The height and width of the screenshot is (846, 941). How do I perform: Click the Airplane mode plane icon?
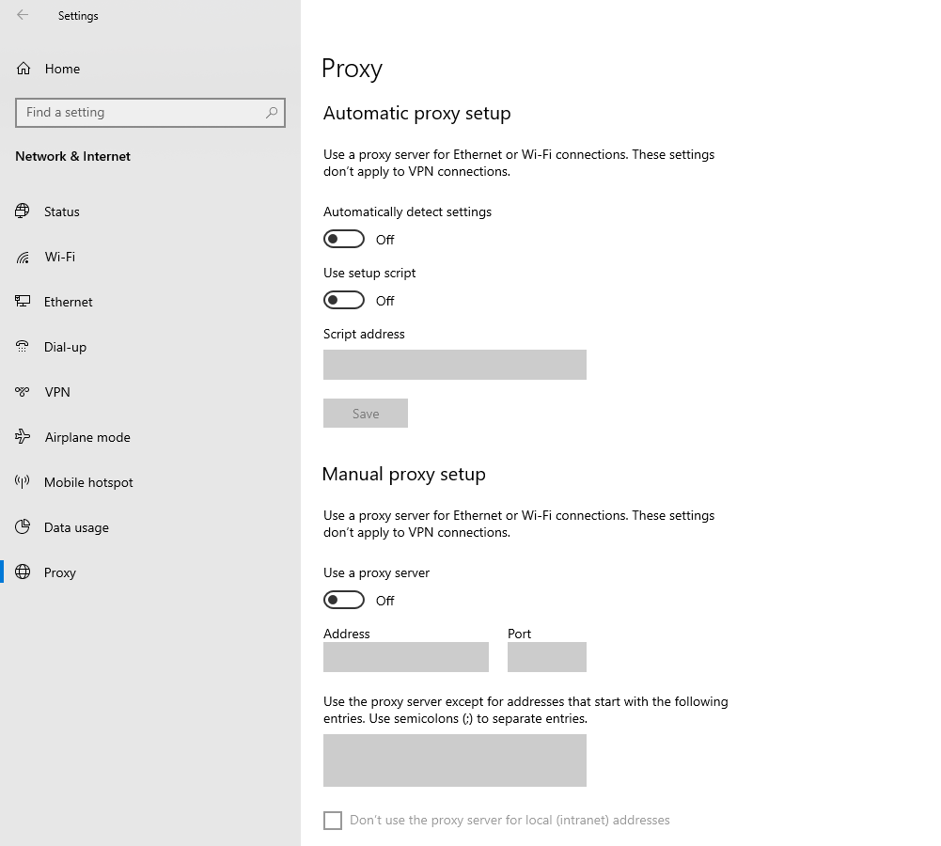click(x=23, y=437)
